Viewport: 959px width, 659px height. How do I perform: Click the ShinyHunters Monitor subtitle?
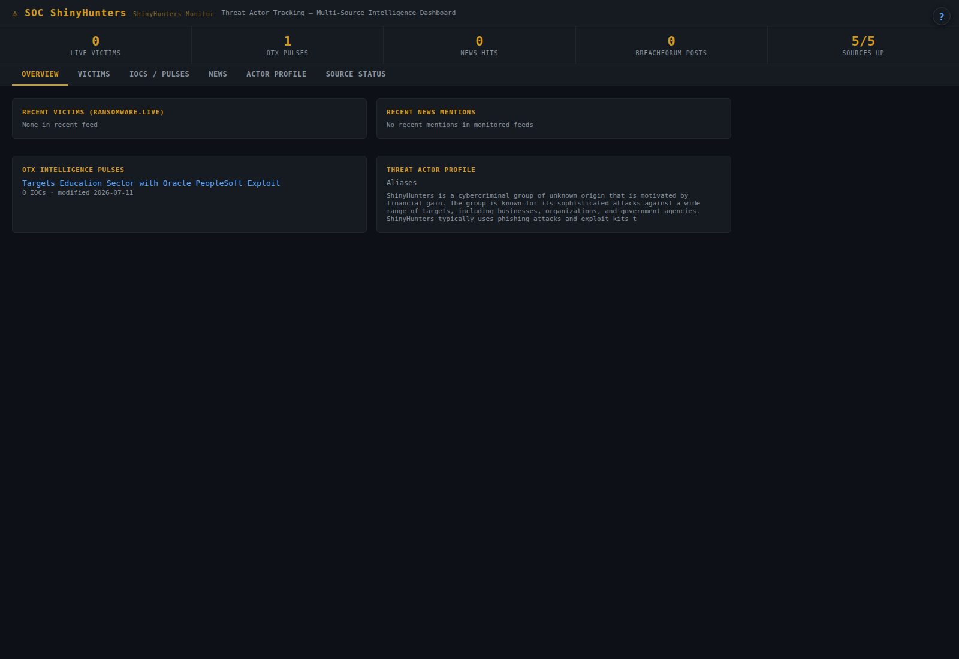pyautogui.click(x=173, y=14)
